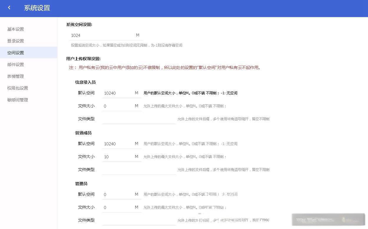The height and width of the screenshot is (229, 368).
Task: Click the hint 设置系统空间大小 under system space
Action: click(127, 45)
